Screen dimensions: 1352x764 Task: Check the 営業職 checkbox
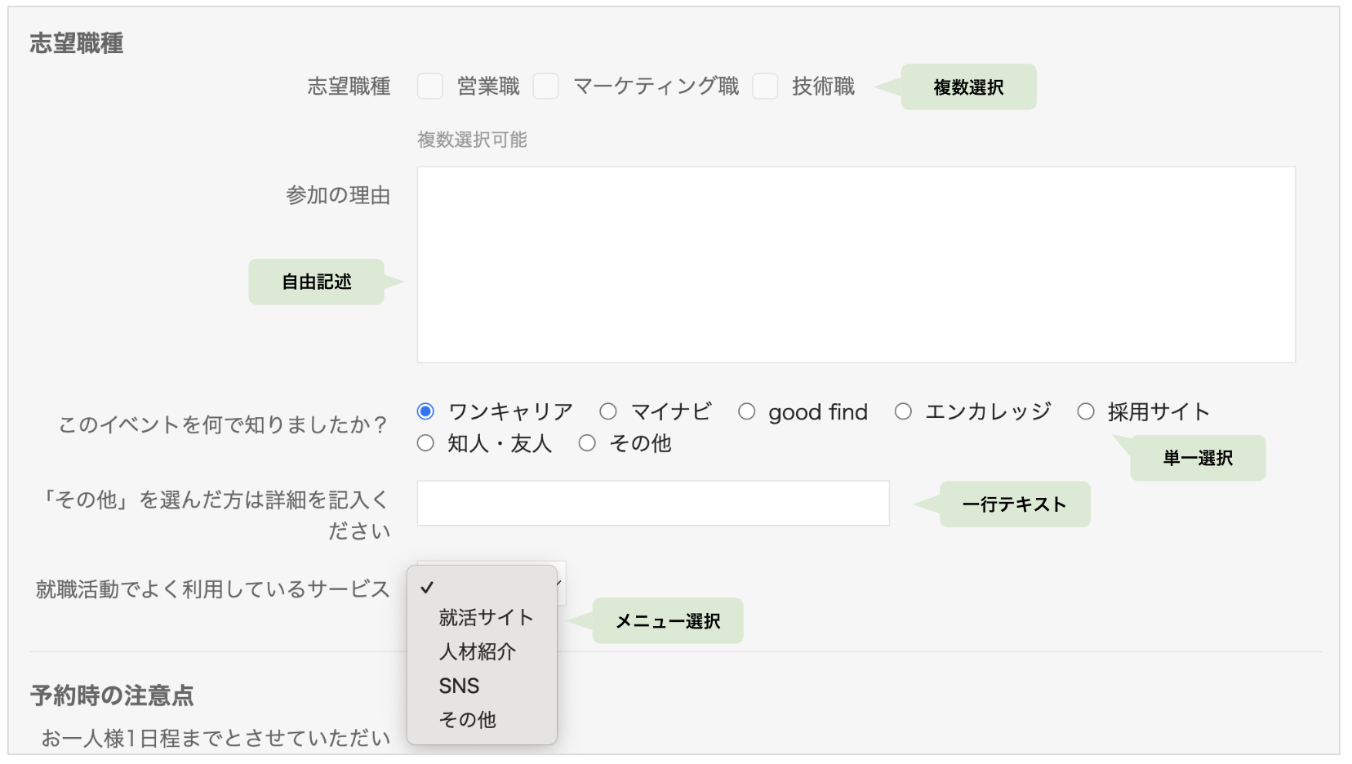[430, 87]
